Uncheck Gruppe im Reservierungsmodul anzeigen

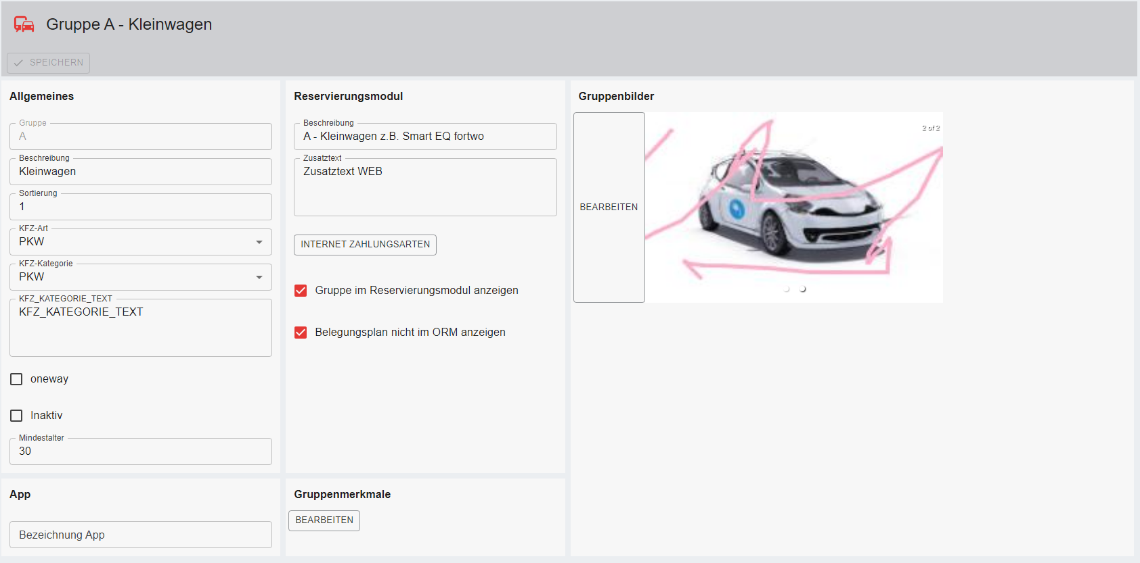point(301,291)
